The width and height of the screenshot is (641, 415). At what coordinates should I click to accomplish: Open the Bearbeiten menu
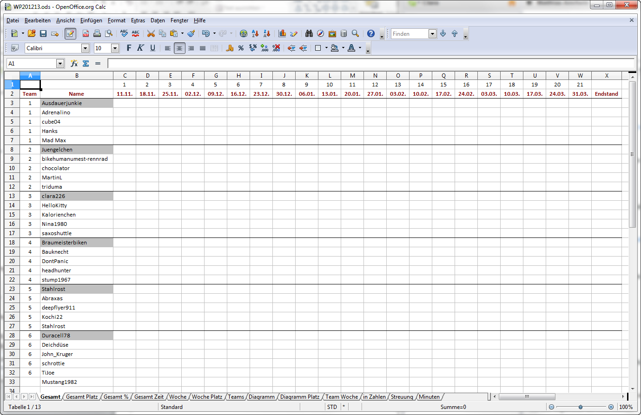click(x=38, y=20)
